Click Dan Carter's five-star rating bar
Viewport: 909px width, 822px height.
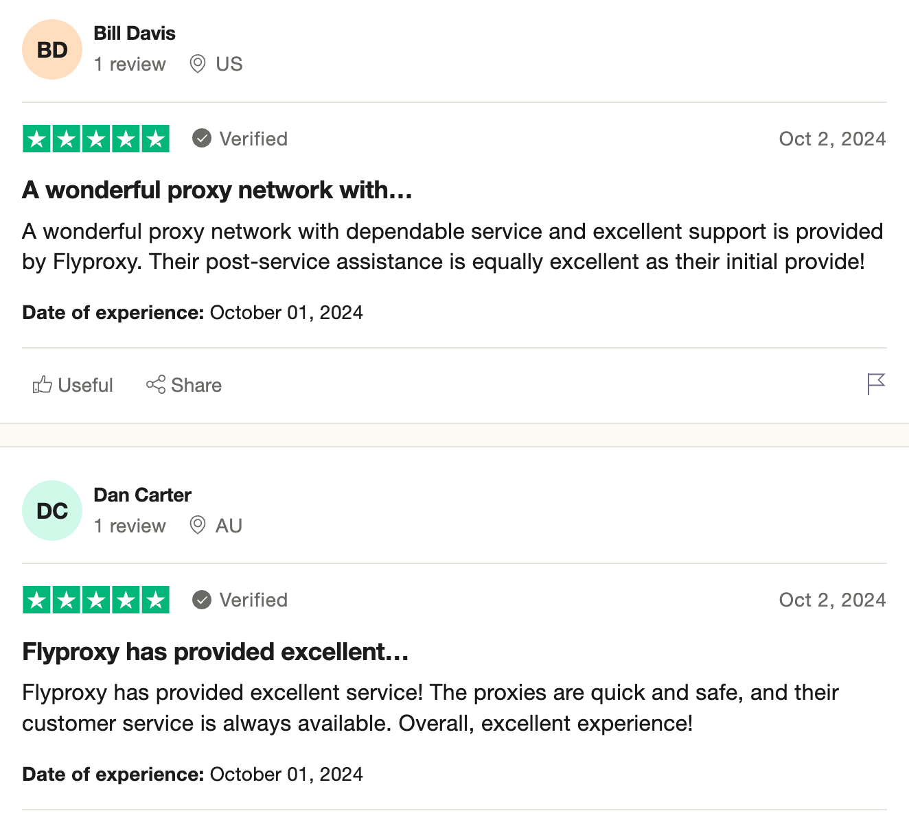[95, 599]
